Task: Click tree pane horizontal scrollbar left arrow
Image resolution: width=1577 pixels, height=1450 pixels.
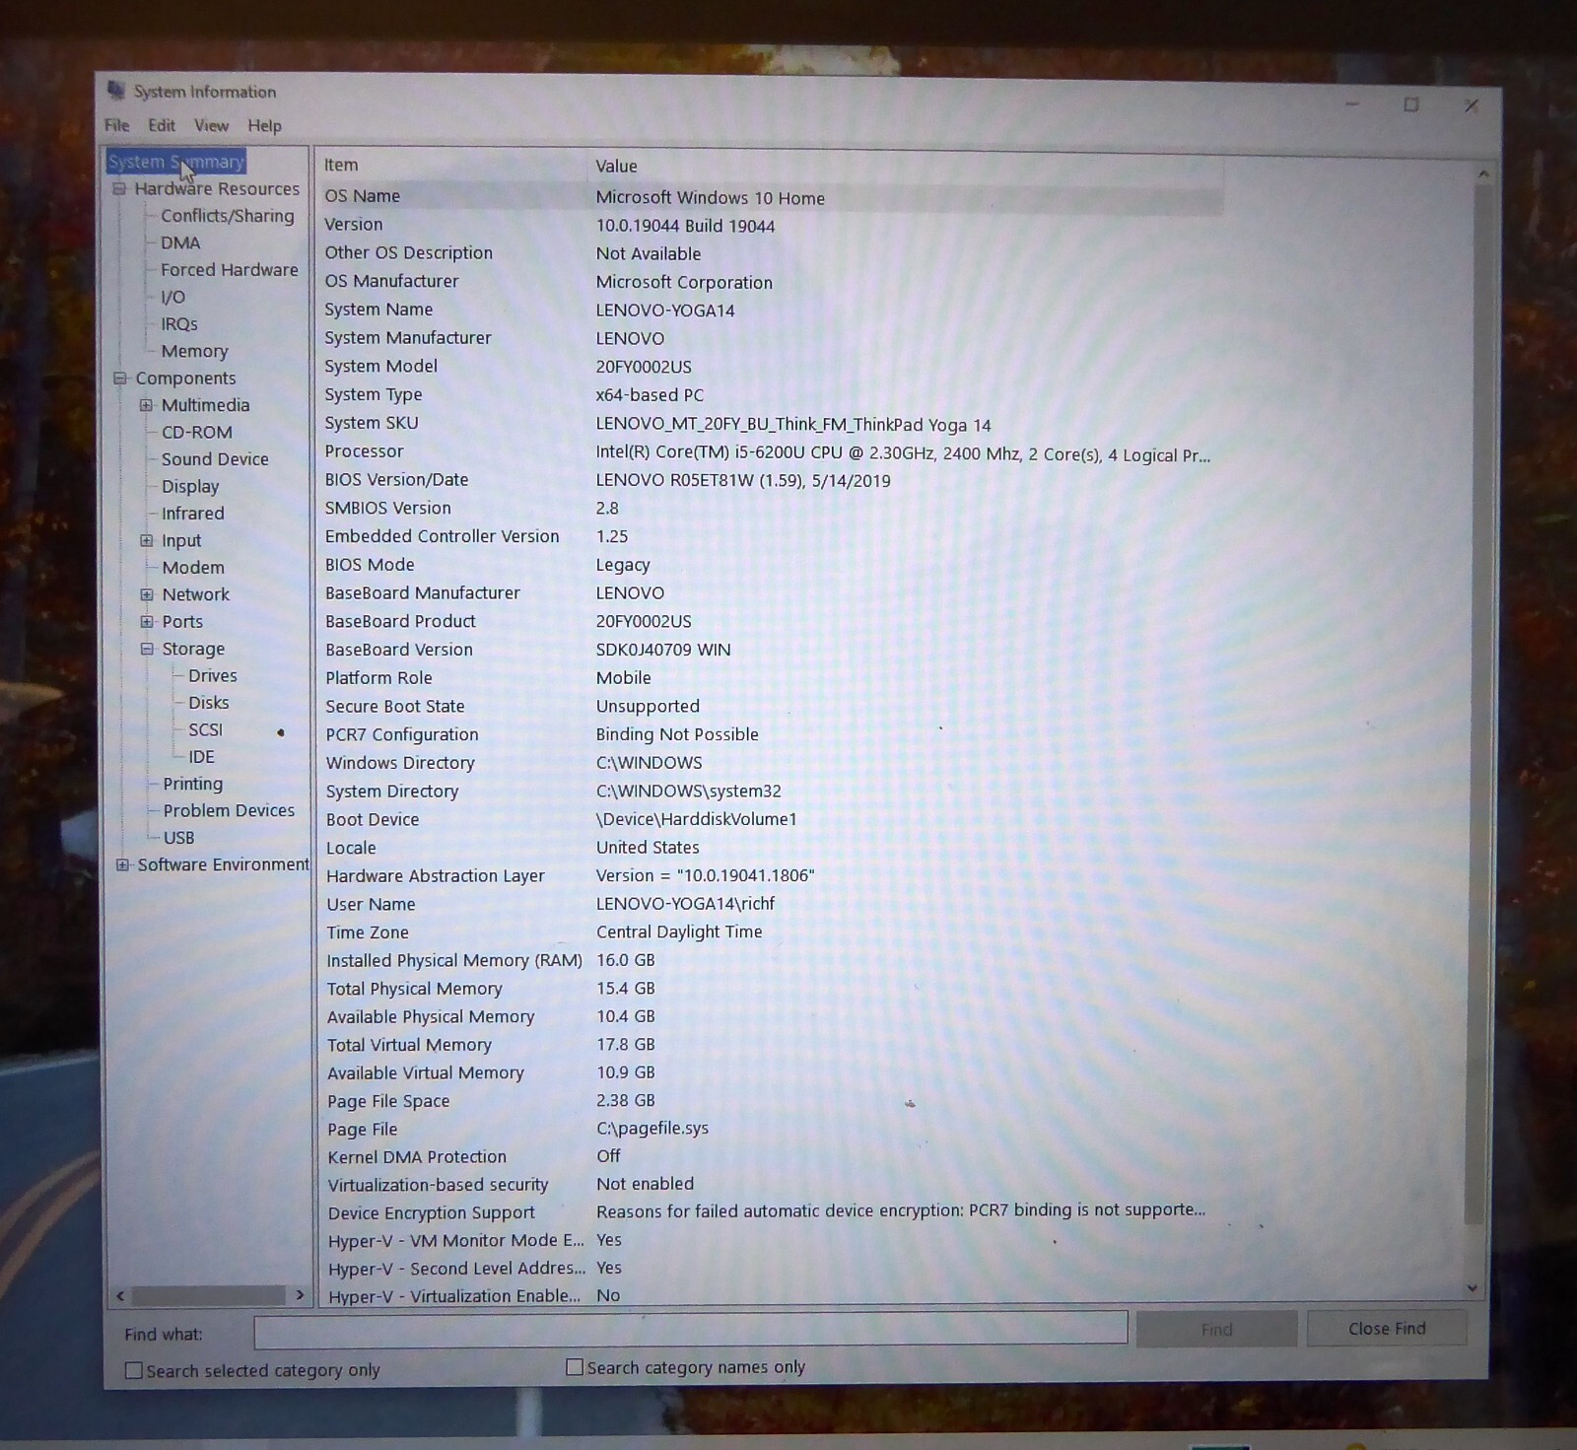Action: pyautogui.click(x=120, y=1295)
